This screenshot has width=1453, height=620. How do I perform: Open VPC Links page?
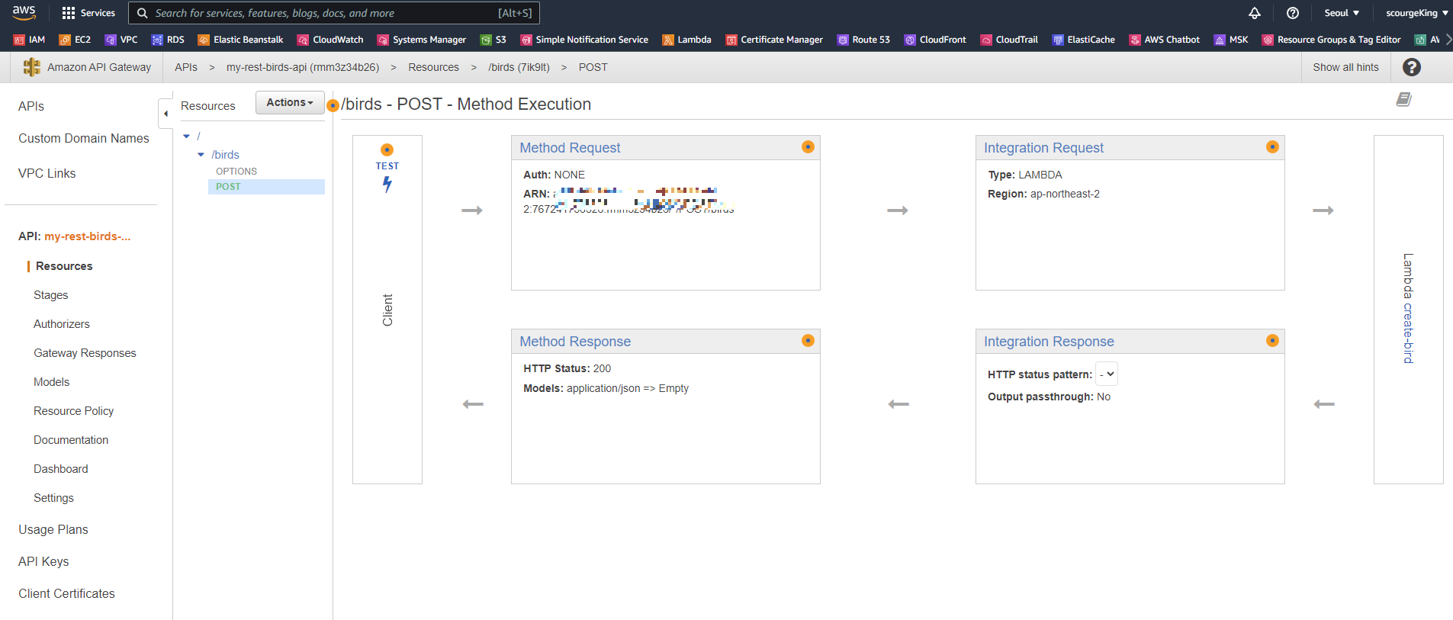pos(47,173)
